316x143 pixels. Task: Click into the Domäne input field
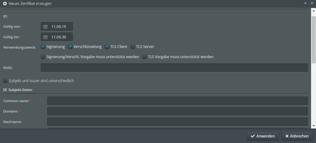177,111
